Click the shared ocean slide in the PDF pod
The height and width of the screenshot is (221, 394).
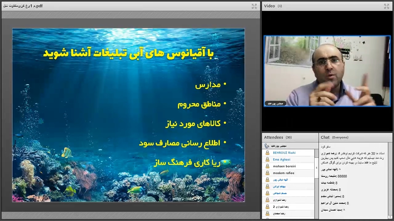(x=128, y=115)
